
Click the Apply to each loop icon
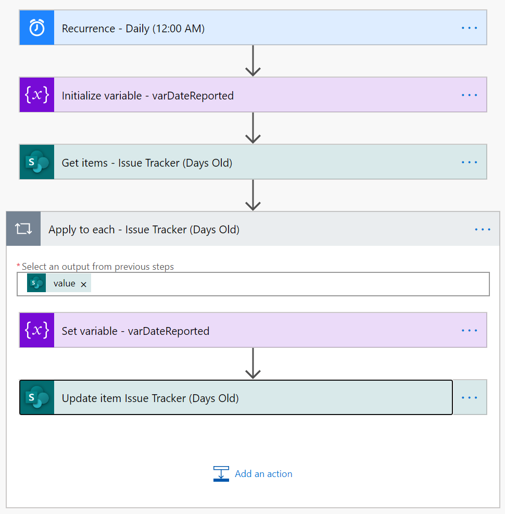coord(23,229)
